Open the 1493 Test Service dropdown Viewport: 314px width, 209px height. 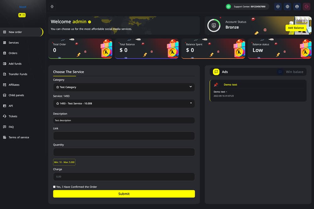tap(124, 104)
